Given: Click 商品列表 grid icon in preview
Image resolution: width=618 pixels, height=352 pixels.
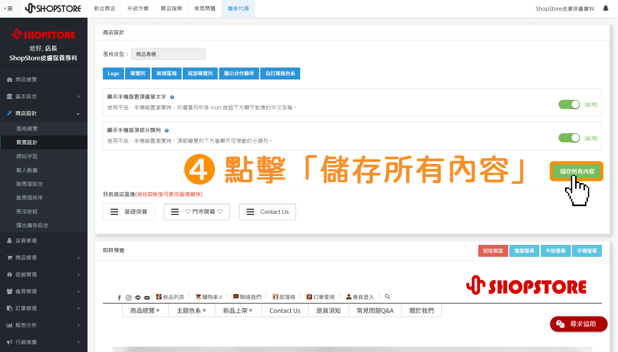Looking at the screenshot, I should click(159, 297).
